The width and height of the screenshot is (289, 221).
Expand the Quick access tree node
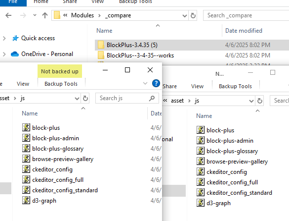coord(4,38)
